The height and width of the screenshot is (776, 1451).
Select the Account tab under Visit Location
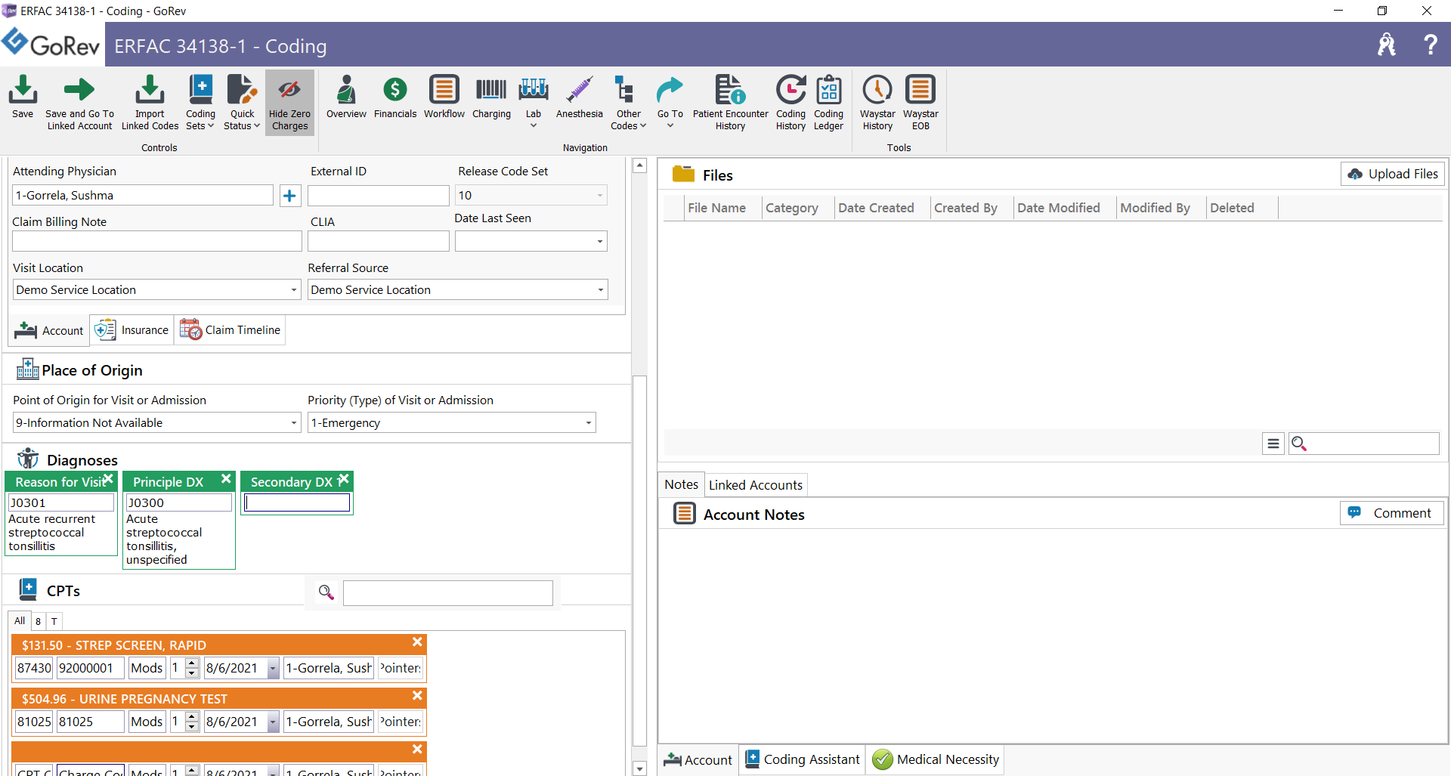pos(49,330)
